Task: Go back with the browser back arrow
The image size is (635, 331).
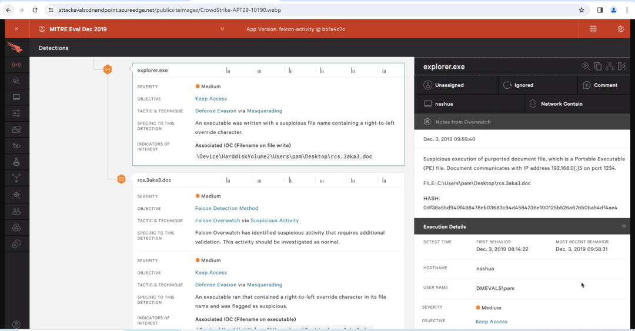Action: (8, 10)
